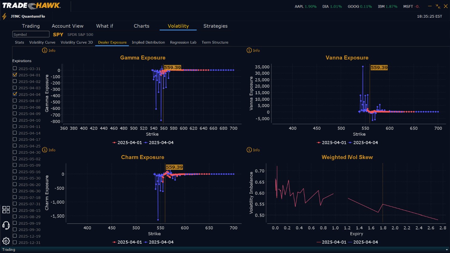Open the grid layout icon in sidebar
The image size is (450, 253).
click(x=6, y=210)
